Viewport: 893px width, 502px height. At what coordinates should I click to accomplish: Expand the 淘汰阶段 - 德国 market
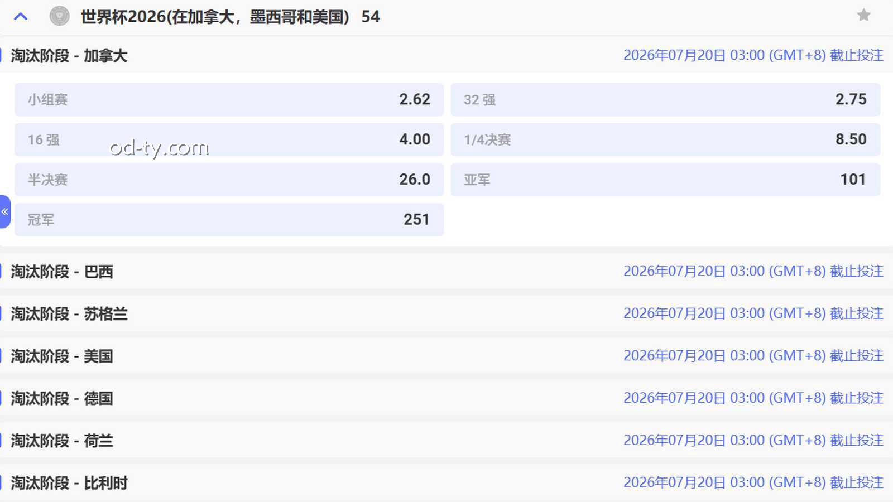62,399
